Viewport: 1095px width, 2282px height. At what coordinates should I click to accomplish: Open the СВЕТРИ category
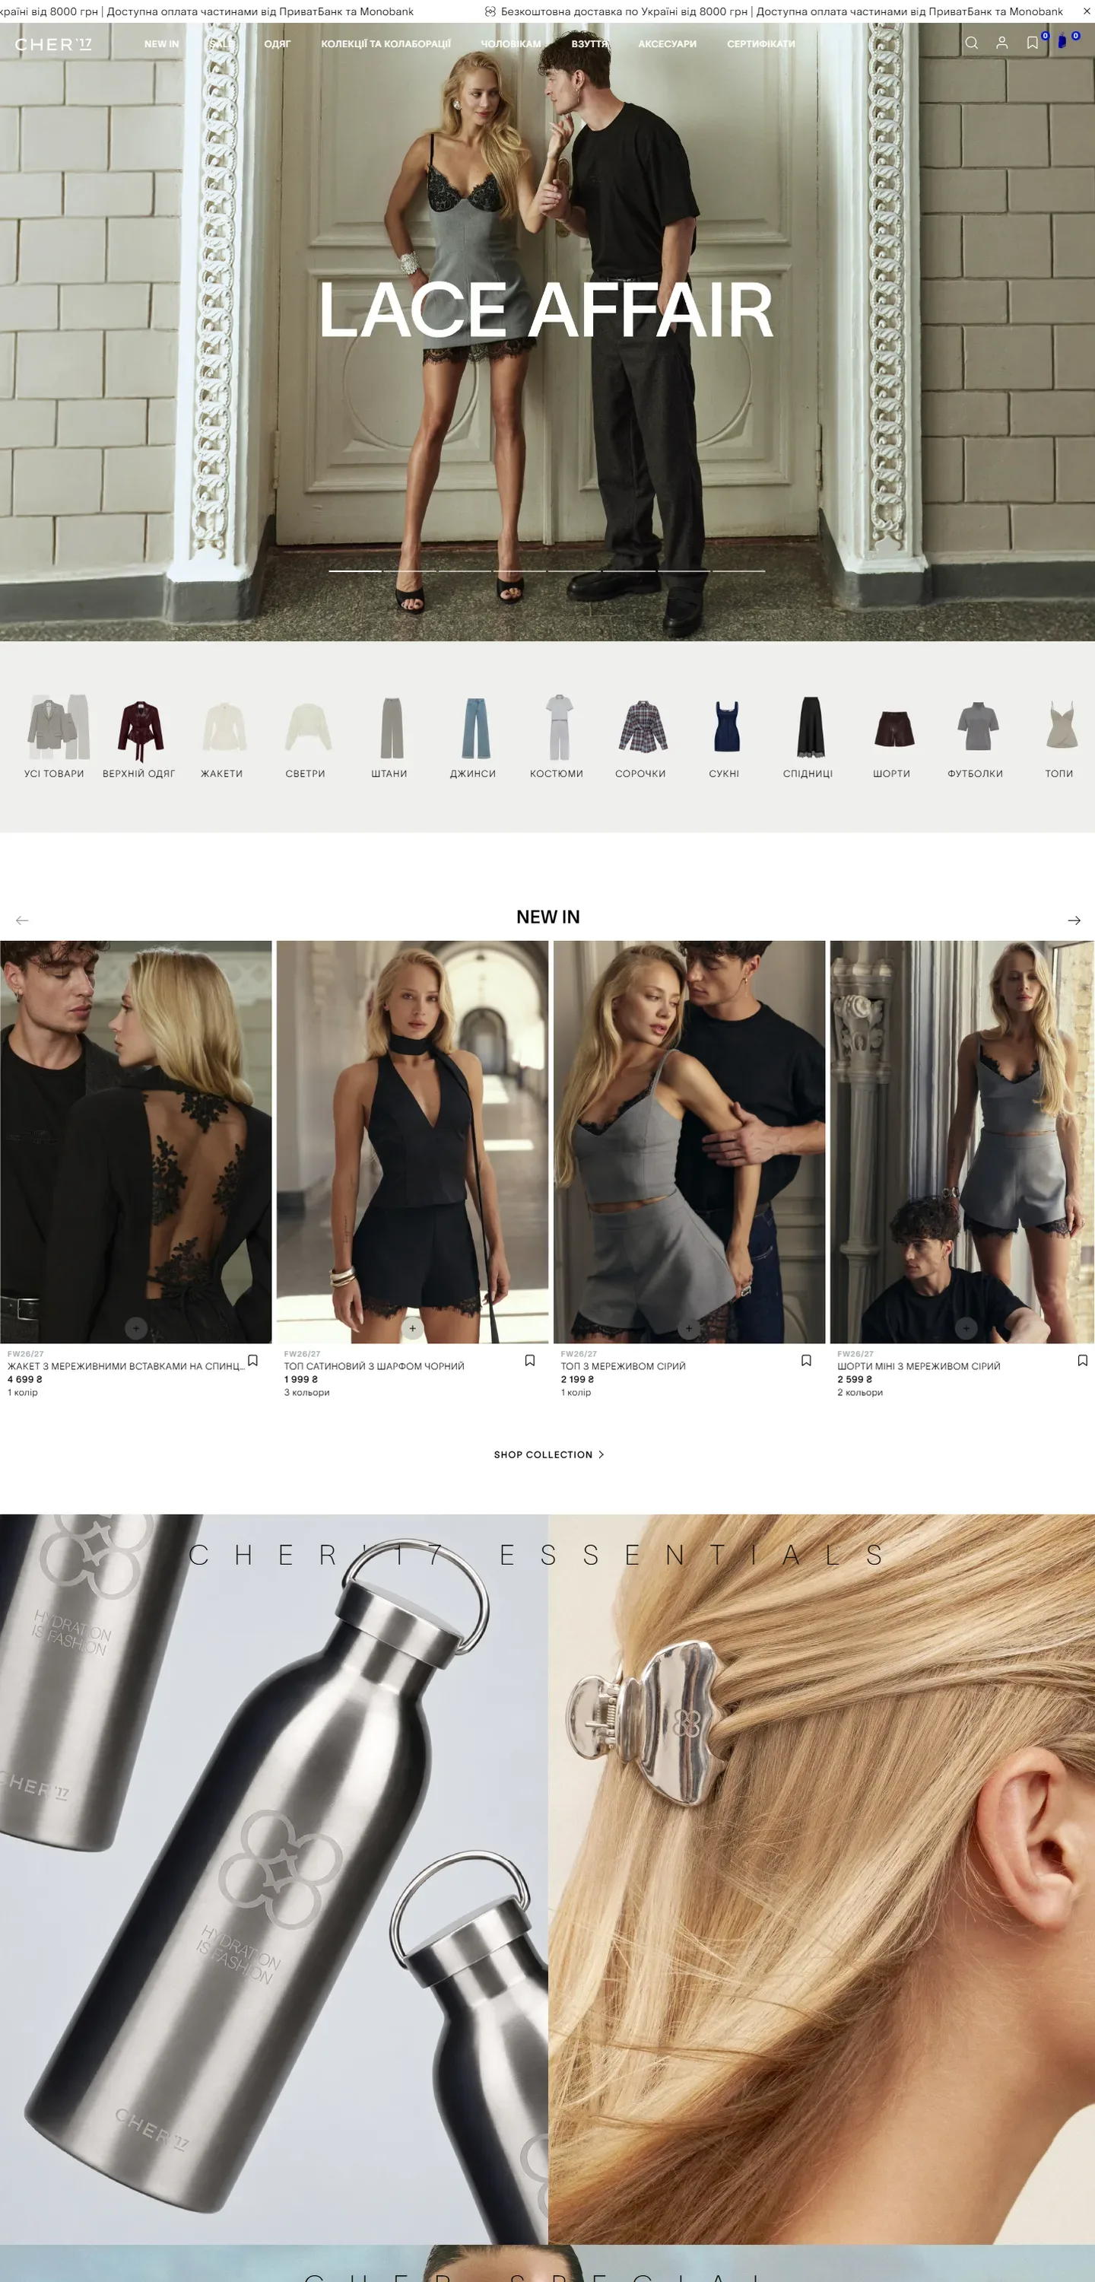306,737
